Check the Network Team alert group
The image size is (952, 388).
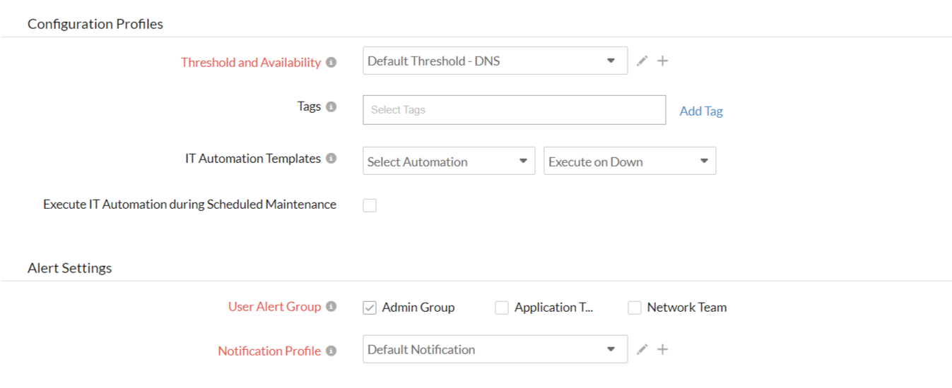(635, 308)
